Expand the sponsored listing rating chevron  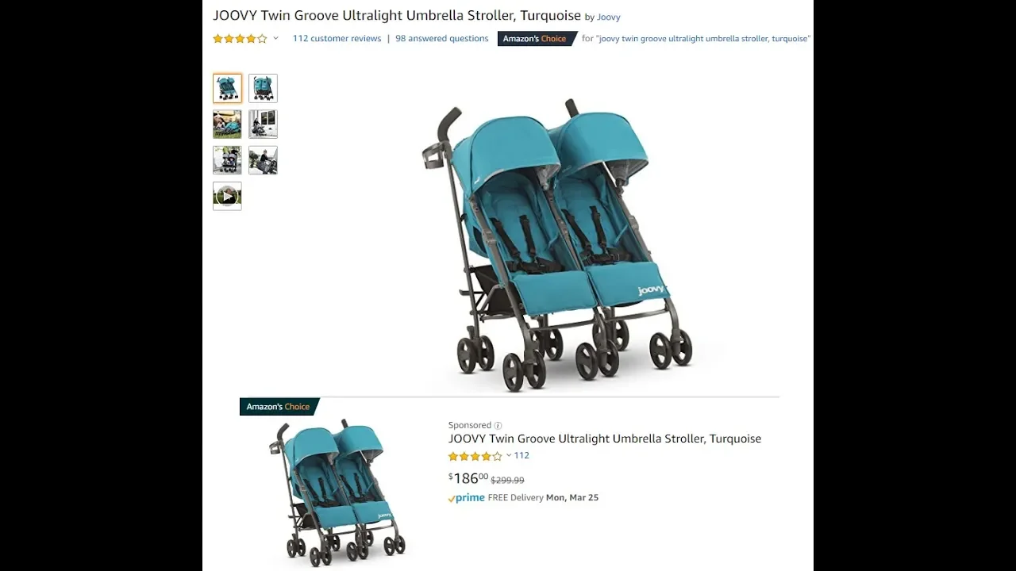(509, 455)
